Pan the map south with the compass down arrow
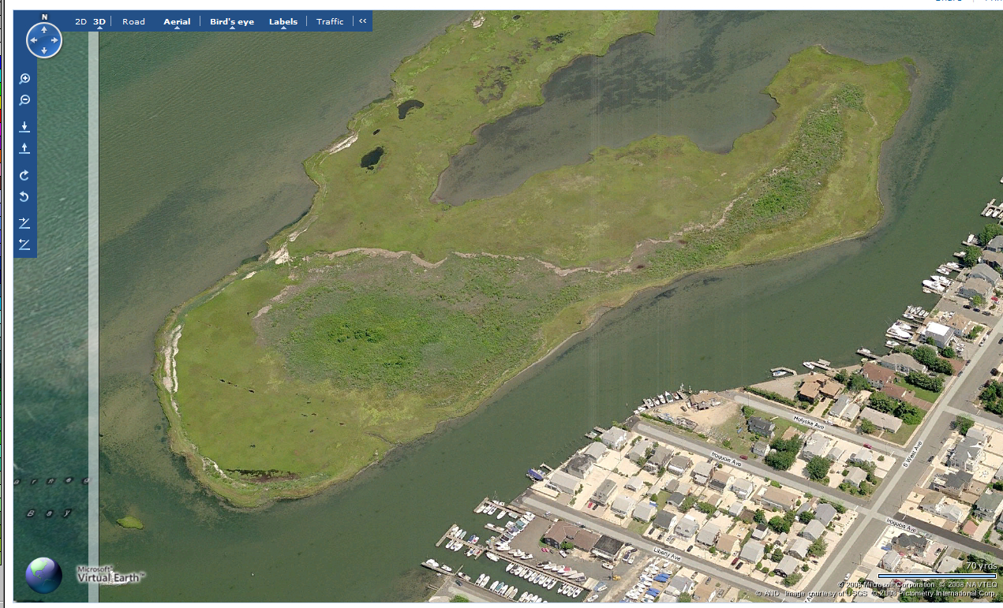The width and height of the screenshot is (1003, 608). coord(44,50)
